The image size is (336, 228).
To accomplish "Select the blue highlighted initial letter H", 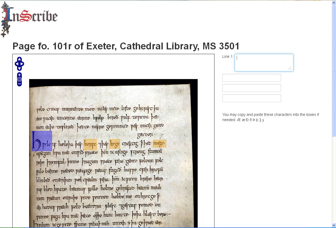I will pyautogui.click(x=42, y=143).
